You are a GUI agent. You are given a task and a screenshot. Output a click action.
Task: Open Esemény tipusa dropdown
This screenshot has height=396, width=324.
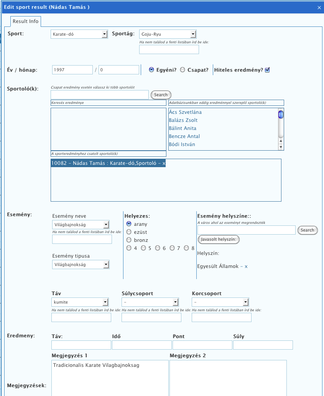[x=81, y=265]
